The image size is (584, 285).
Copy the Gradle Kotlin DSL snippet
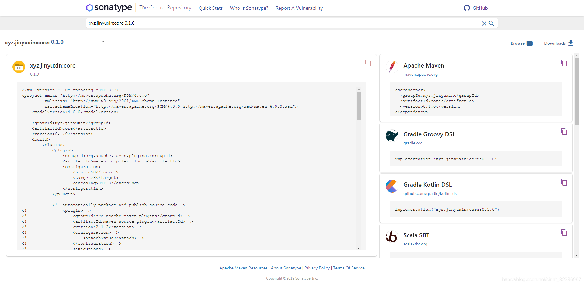[x=564, y=182]
